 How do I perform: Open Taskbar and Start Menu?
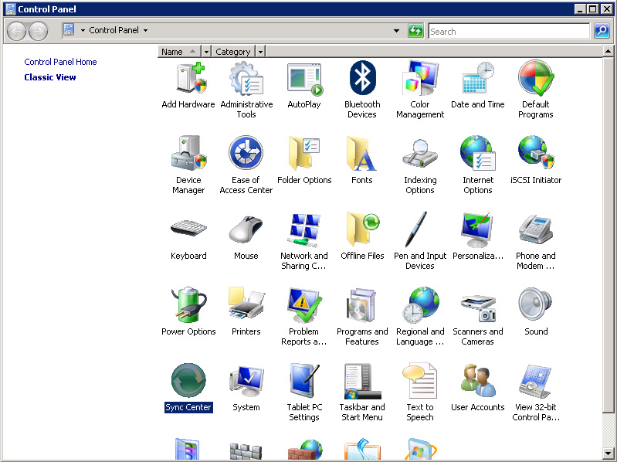[362, 392]
